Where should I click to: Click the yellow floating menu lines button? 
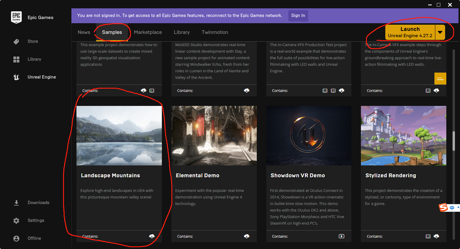(x=440, y=79)
